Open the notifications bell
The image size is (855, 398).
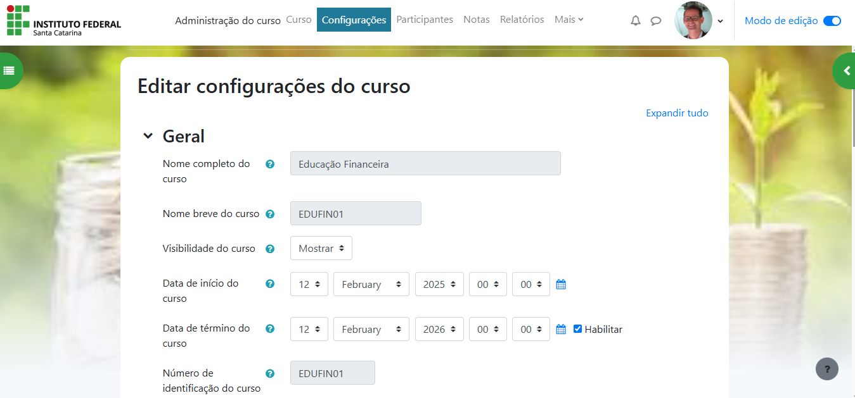636,20
